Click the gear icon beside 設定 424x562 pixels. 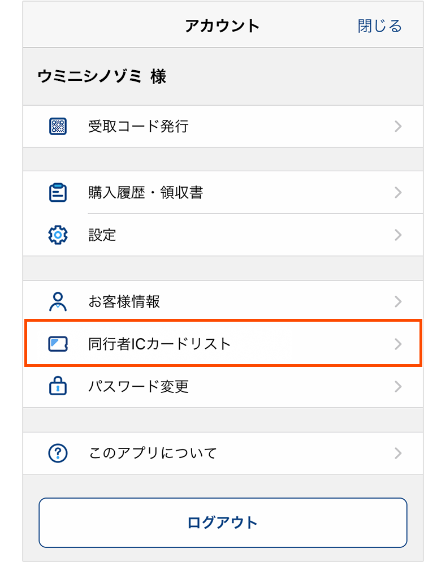click(58, 235)
